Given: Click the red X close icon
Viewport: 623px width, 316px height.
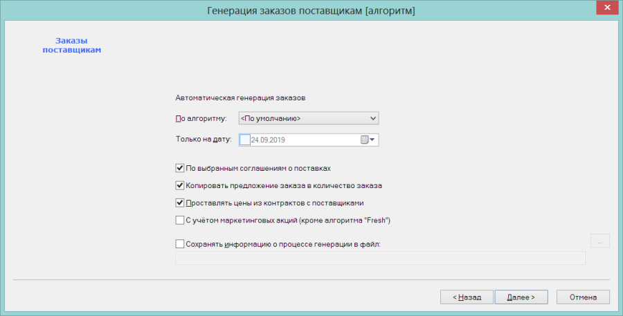Looking at the screenshot, I should [x=607, y=8].
